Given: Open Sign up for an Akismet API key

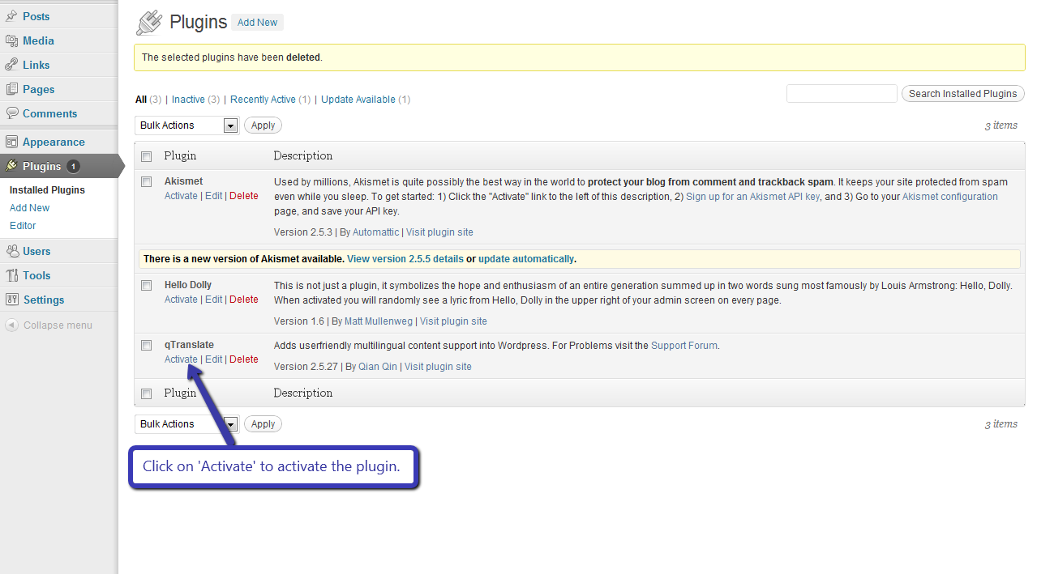Looking at the screenshot, I should click(753, 197).
